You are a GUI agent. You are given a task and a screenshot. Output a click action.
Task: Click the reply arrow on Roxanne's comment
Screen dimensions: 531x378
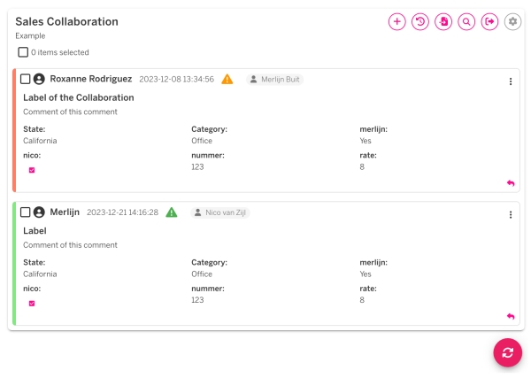pos(511,182)
